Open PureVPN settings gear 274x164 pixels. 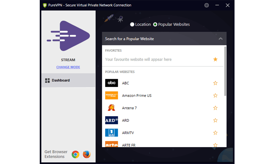pos(207,5)
